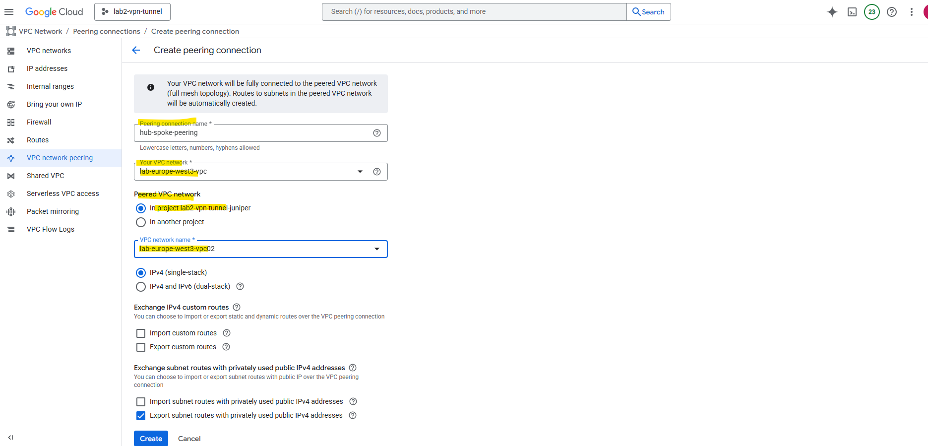Screen dimensions: 928x446
Task: Open help icon for Peering connection name
Action: pyautogui.click(x=376, y=133)
